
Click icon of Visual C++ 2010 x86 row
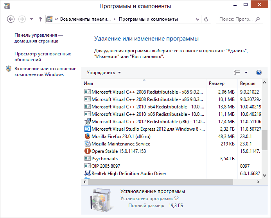88,114
